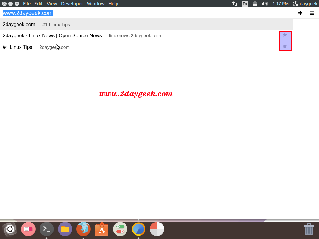Maximize the browser window
Image resolution: width=319 pixels, height=239 pixels.
17,4
